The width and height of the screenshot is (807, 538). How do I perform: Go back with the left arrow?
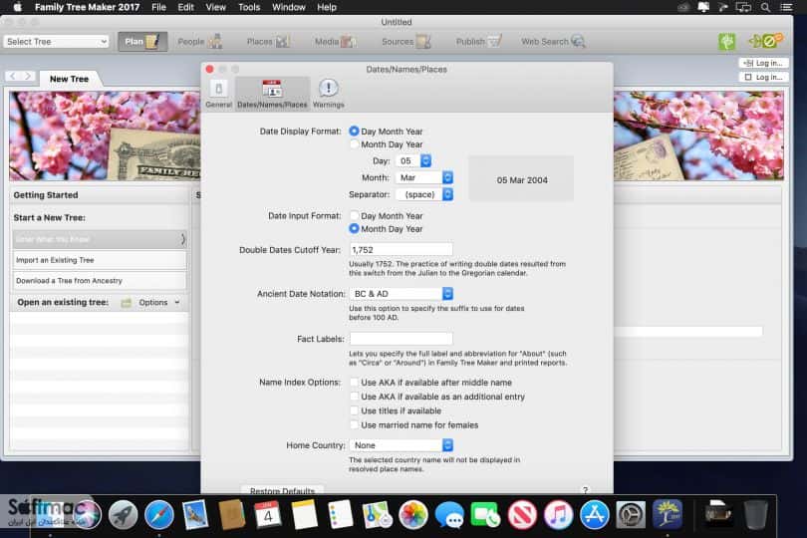[x=13, y=76]
